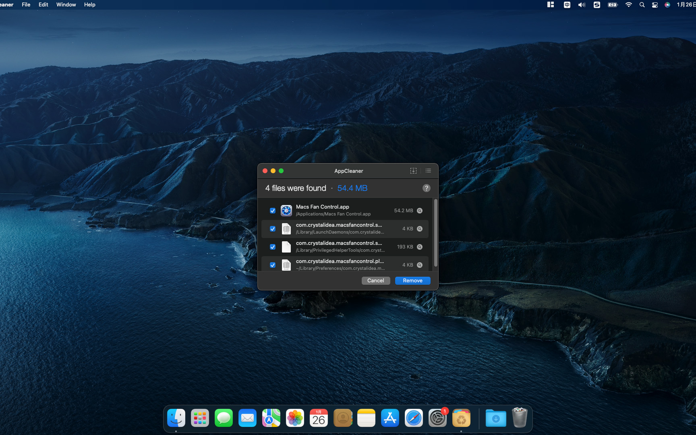This screenshot has width=696, height=435.
Task: Uncheck the Preferences com.crystalidea plist checkbox
Action: (273, 265)
